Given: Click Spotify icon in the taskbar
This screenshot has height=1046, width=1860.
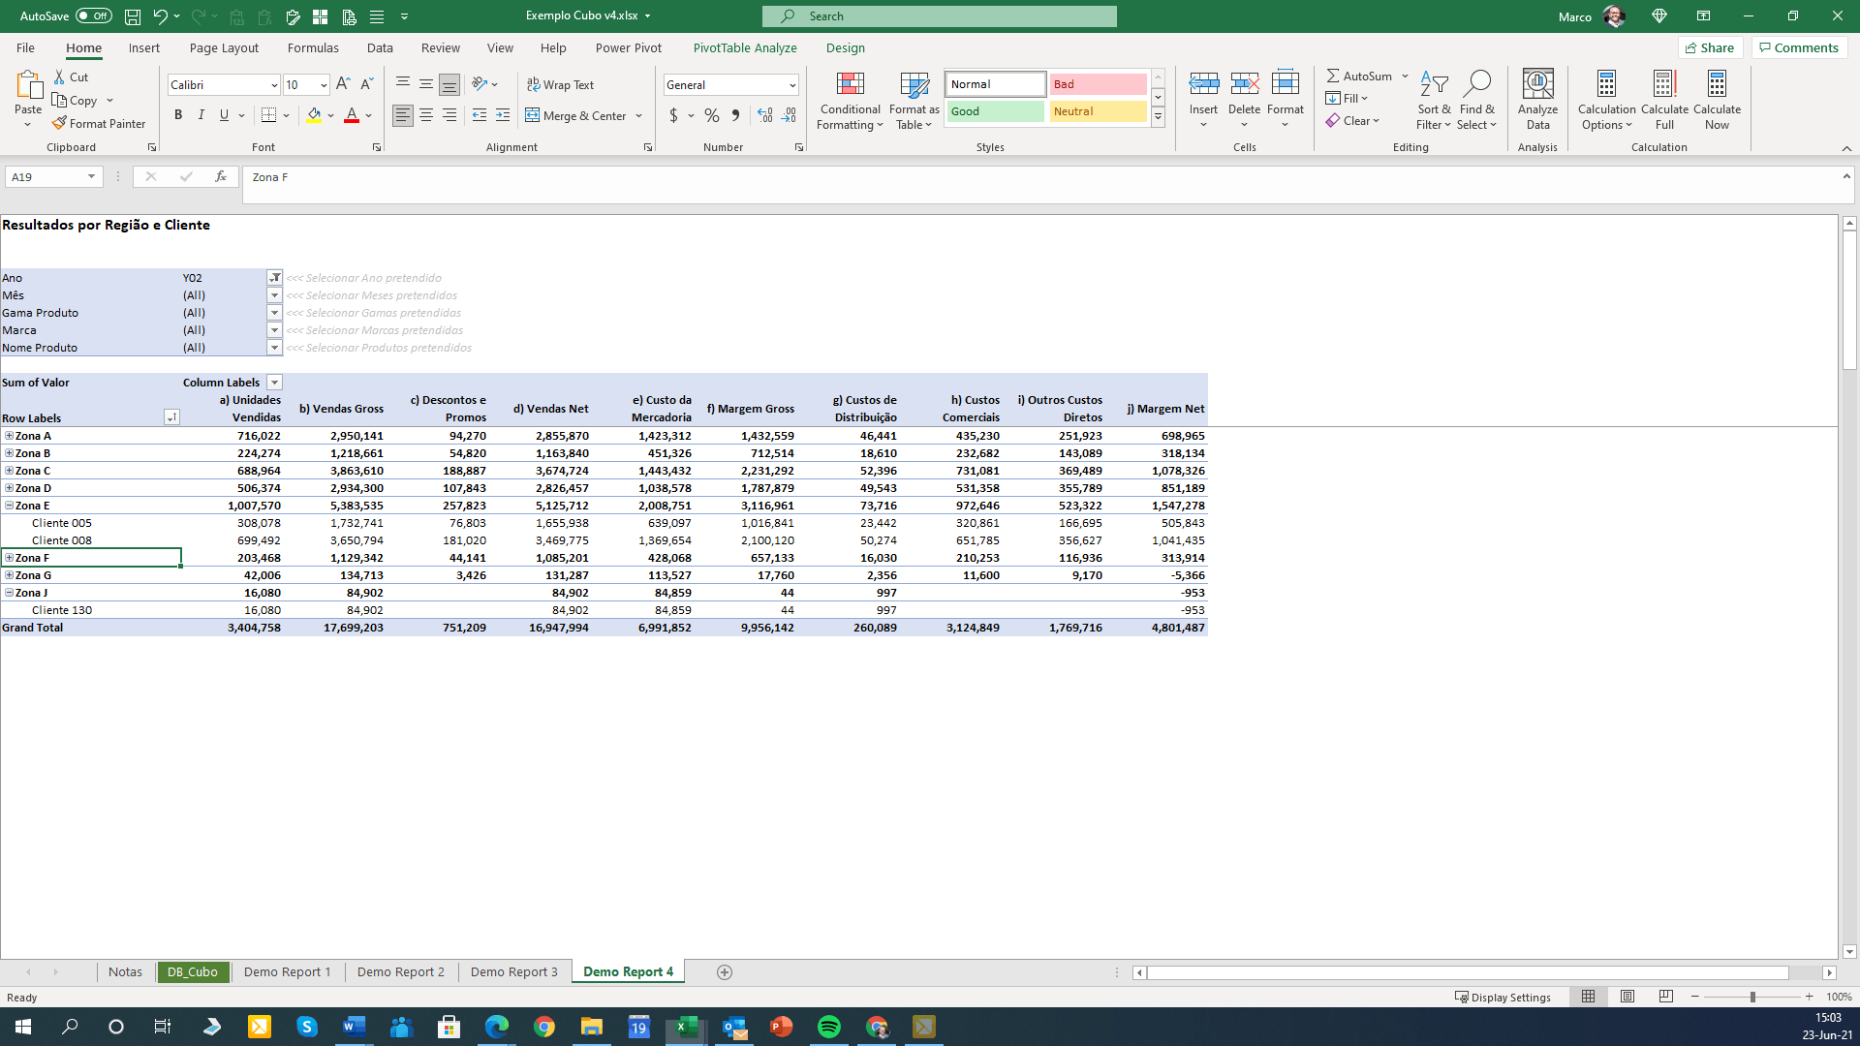Looking at the screenshot, I should (829, 1027).
